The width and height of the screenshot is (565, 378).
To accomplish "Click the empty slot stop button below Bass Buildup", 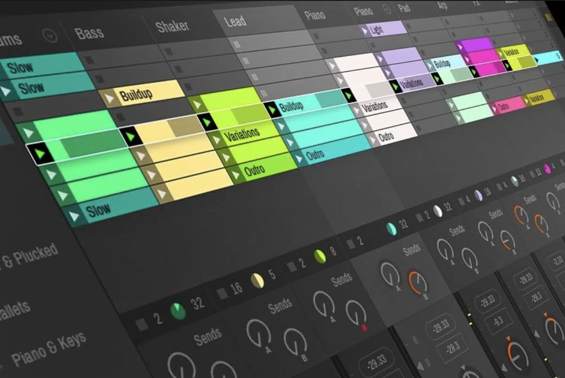I will 120,117.
